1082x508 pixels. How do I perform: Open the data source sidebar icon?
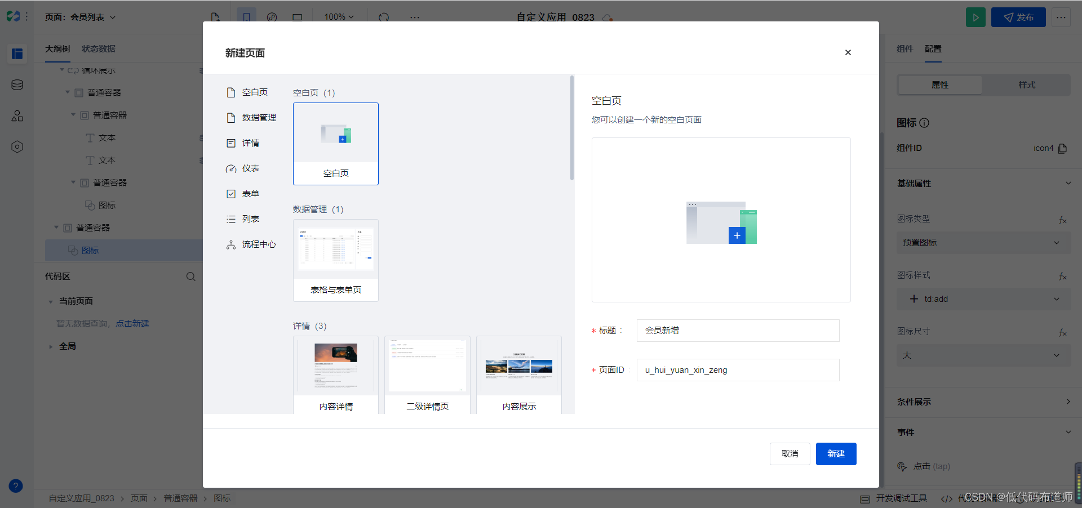[x=17, y=84]
